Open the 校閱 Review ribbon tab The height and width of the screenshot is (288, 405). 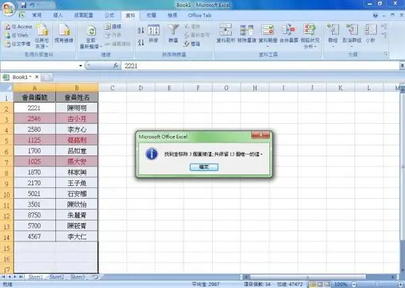tap(151, 16)
